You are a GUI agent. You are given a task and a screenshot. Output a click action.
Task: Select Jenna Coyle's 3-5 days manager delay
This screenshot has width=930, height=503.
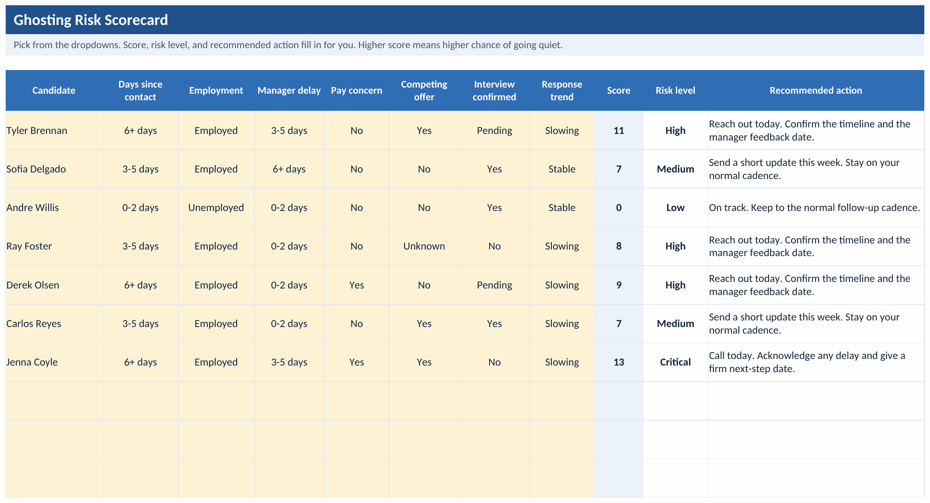(x=289, y=362)
